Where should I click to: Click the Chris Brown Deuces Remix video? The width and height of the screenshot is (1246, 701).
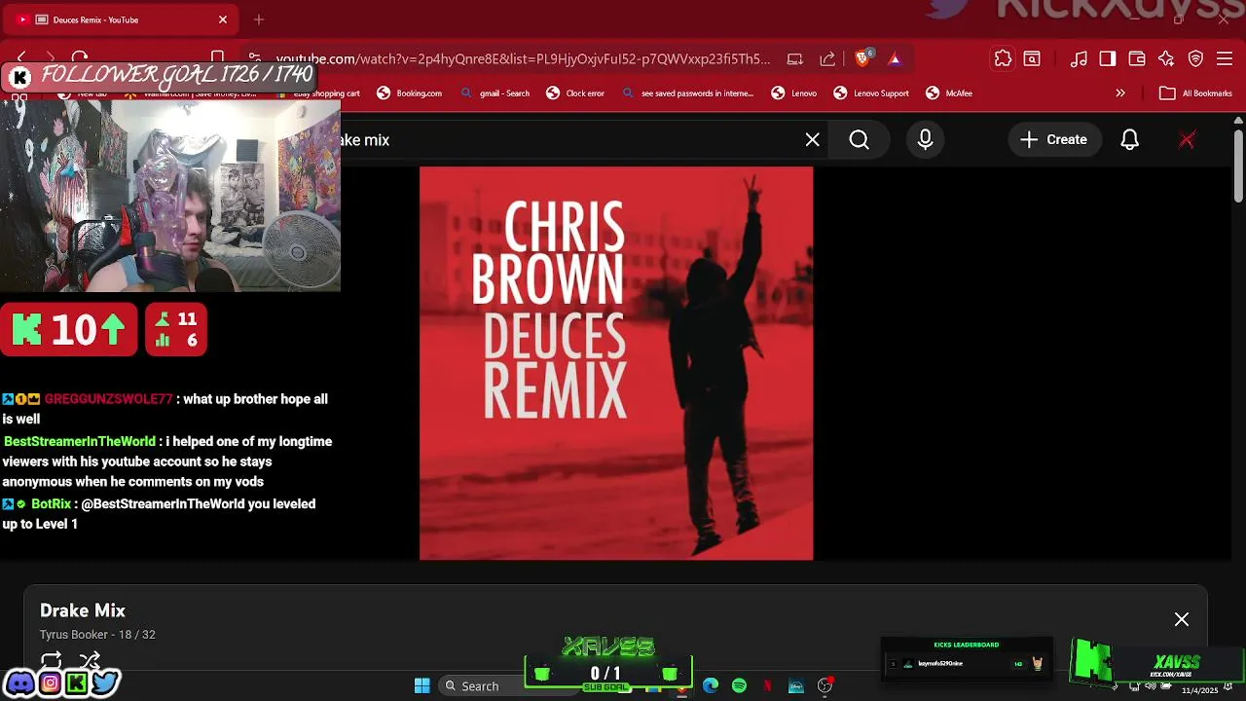(616, 363)
